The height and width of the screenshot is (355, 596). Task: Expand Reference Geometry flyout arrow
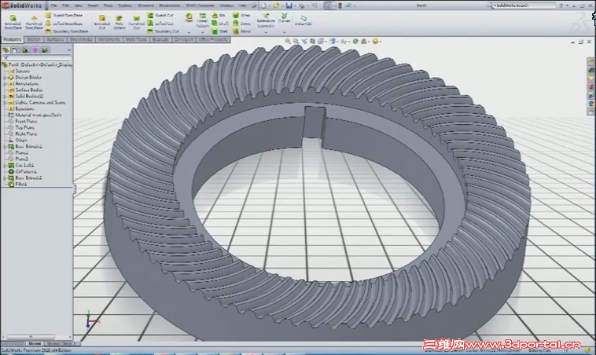pos(266,32)
